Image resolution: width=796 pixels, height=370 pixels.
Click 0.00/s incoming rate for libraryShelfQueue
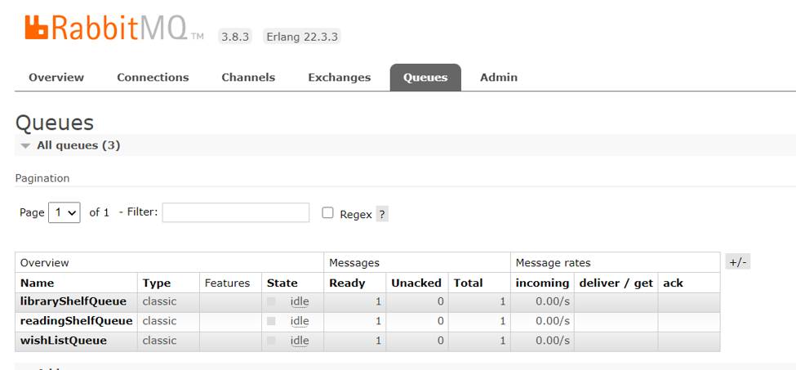tap(553, 301)
